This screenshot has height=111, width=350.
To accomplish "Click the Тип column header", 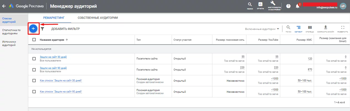I will (139, 40).
